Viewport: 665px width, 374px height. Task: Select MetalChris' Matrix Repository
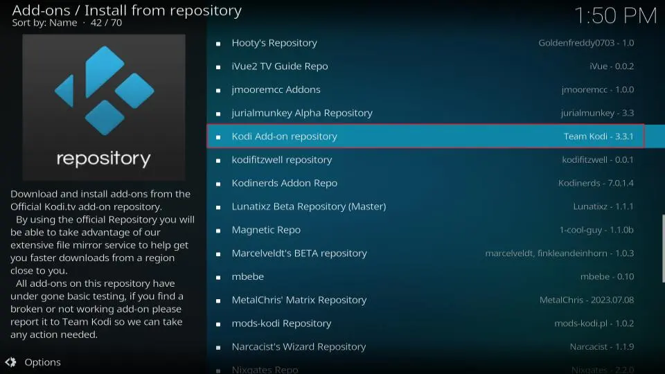(x=299, y=300)
